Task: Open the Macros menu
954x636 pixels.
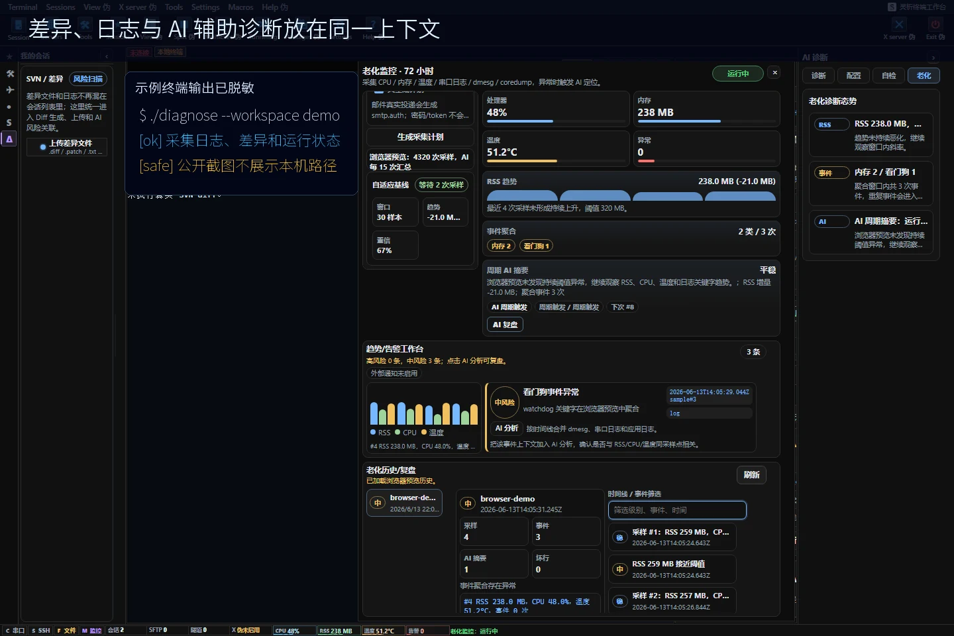Action: tap(240, 7)
